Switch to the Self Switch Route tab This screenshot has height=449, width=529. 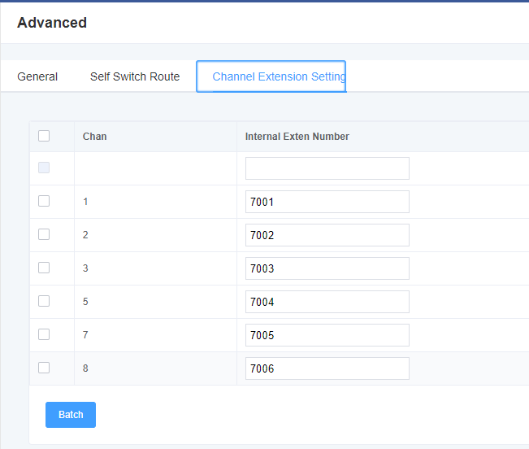[x=135, y=76]
